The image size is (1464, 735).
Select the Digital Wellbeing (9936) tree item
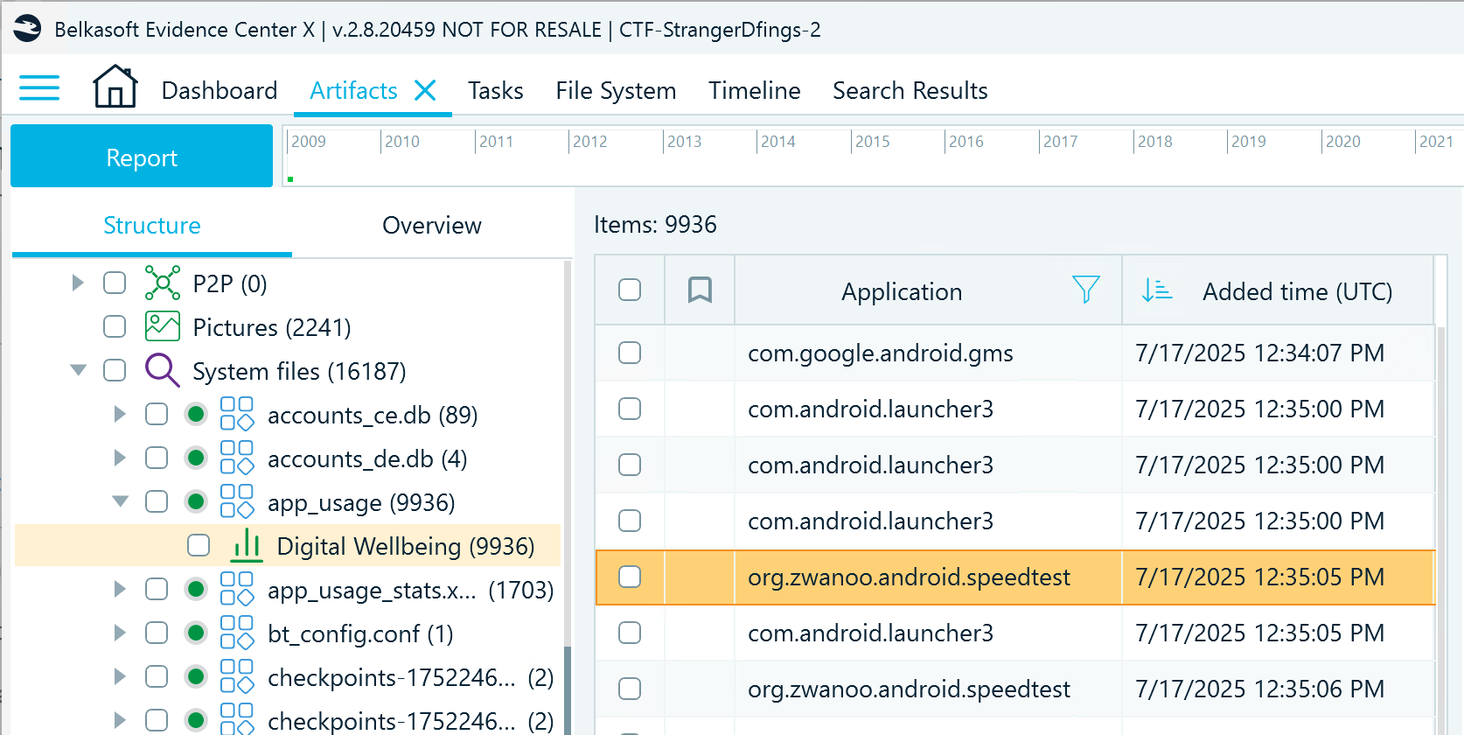tap(288, 545)
